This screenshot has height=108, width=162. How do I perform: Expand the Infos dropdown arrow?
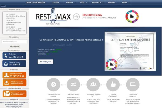click(87, 2)
